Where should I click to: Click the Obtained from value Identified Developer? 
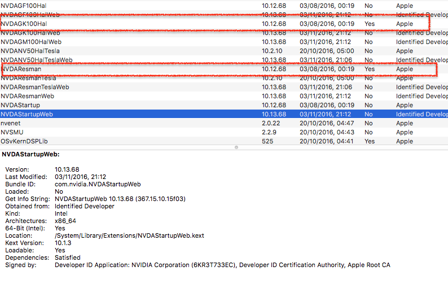click(85, 206)
